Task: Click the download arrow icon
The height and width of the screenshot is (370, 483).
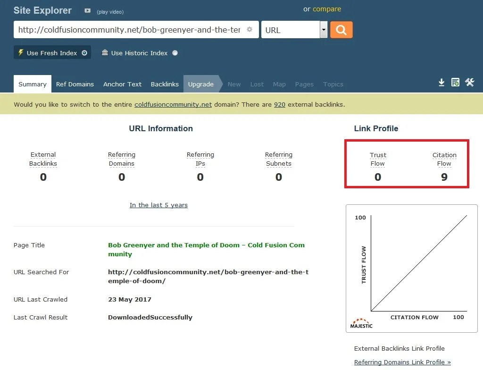Action: click(441, 82)
